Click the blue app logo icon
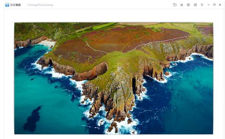225x139 pixels. (x=7, y=5)
